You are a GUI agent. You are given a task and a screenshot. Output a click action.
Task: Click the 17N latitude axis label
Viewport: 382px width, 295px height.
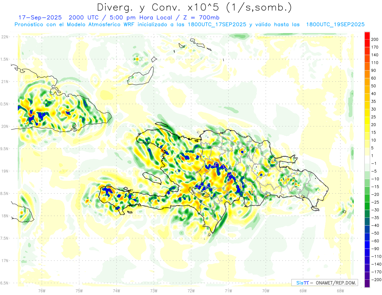pyautogui.click(x=5, y=261)
